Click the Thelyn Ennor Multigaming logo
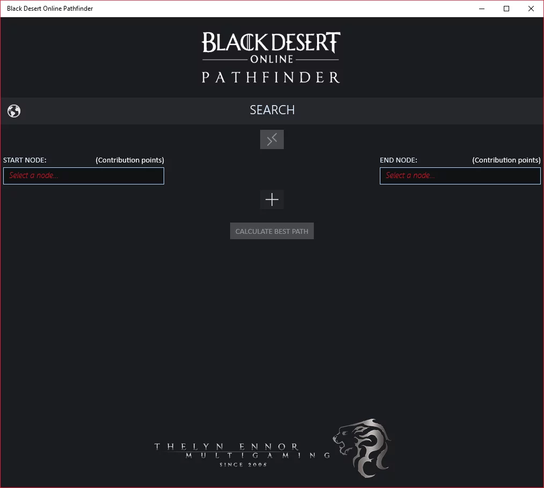Image resolution: width=544 pixels, height=488 pixels. pyautogui.click(x=273, y=448)
